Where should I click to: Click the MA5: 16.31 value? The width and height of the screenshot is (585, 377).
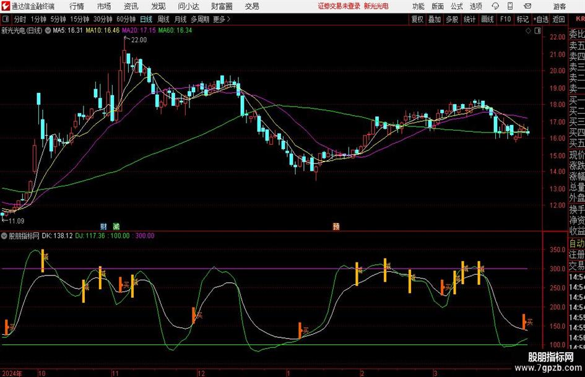pyautogui.click(x=67, y=30)
